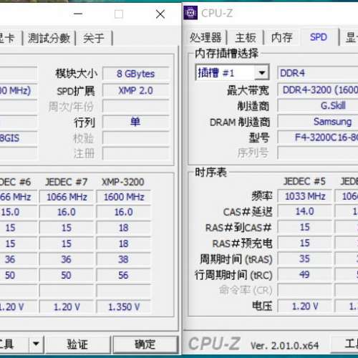The image size is (358, 358).
Task: Click the 49 tRC cell under JEDEC #5
Action: (x=305, y=275)
